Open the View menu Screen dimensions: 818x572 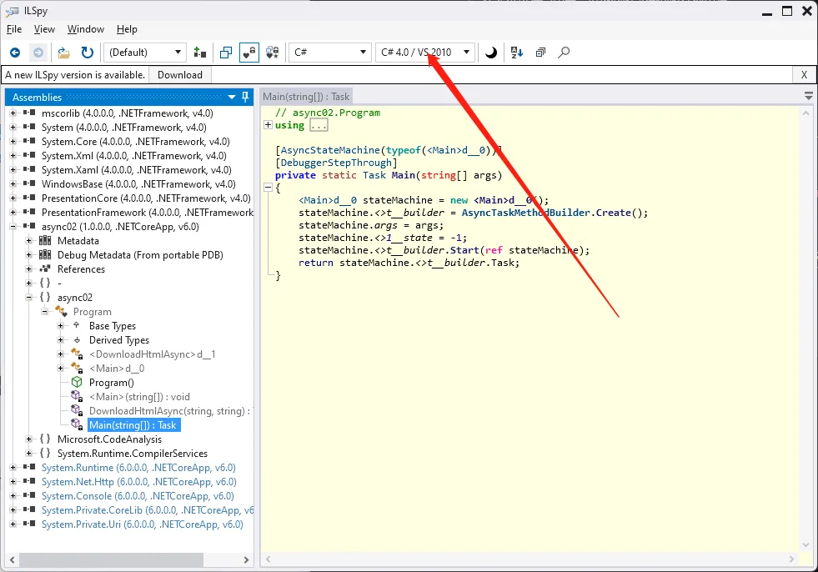pyautogui.click(x=44, y=29)
